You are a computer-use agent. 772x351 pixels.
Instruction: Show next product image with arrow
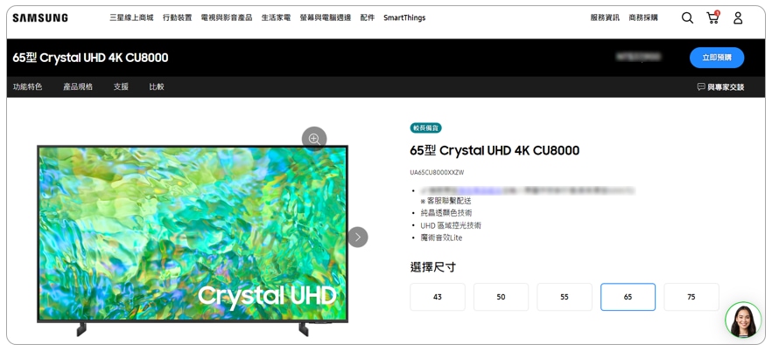358,237
